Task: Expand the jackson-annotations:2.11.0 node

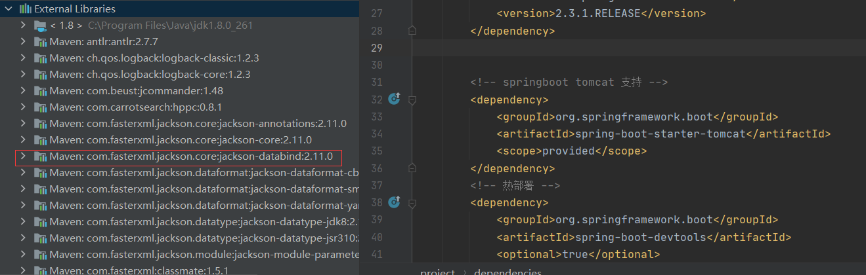Action: pos(24,124)
